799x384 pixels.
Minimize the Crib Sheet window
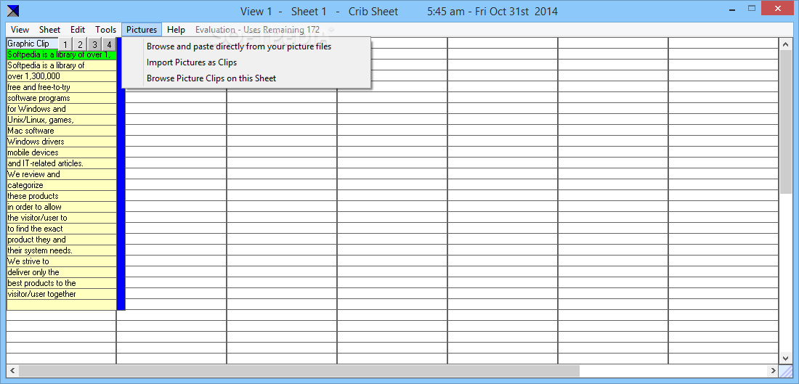731,9
